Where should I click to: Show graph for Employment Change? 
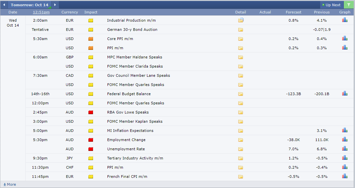point(344,139)
